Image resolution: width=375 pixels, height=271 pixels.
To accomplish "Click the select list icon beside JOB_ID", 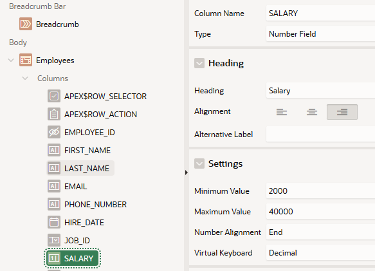I will [x=54, y=240].
